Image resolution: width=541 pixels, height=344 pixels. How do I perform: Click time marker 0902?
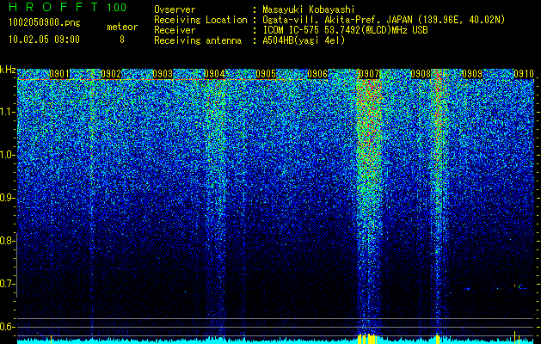click(x=111, y=74)
